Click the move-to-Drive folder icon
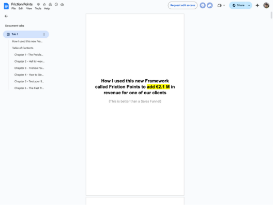The image size is (273, 205). pos(50,5)
